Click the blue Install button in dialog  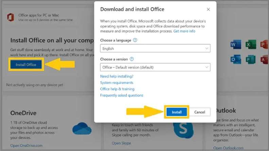point(177,112)
